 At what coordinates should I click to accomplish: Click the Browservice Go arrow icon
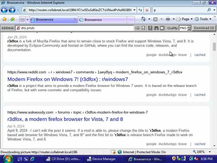[137, 28]
